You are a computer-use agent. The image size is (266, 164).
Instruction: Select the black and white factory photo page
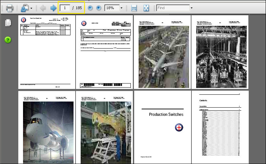pos(220,52)
